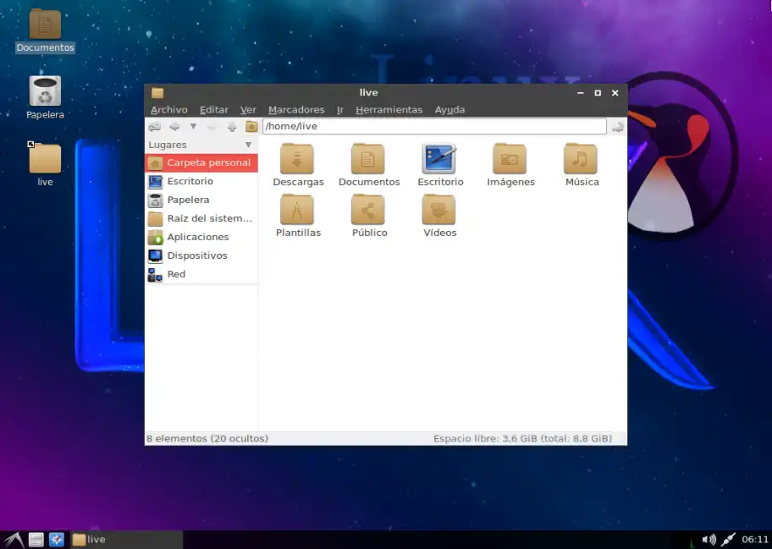
Task: Open the Música folder icon
Action: [x=581, y=160]
